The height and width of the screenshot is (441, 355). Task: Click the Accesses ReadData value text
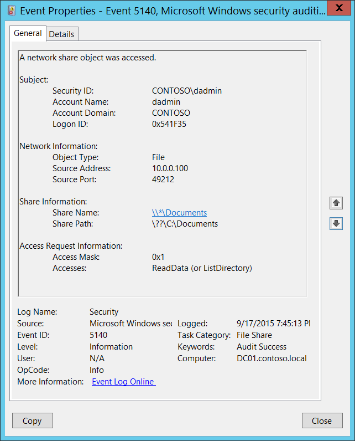pyautogui.click(x=202, y=268)
